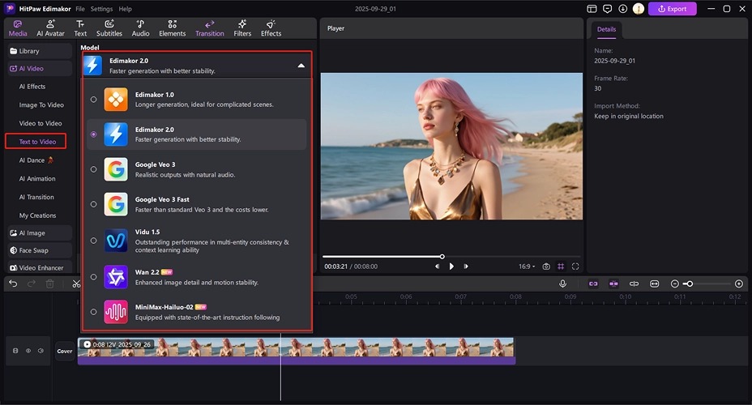The width and height of the screenshot is (752, 405).
Task: Switch to the Subtitles tab
Action: coord(109,28)
